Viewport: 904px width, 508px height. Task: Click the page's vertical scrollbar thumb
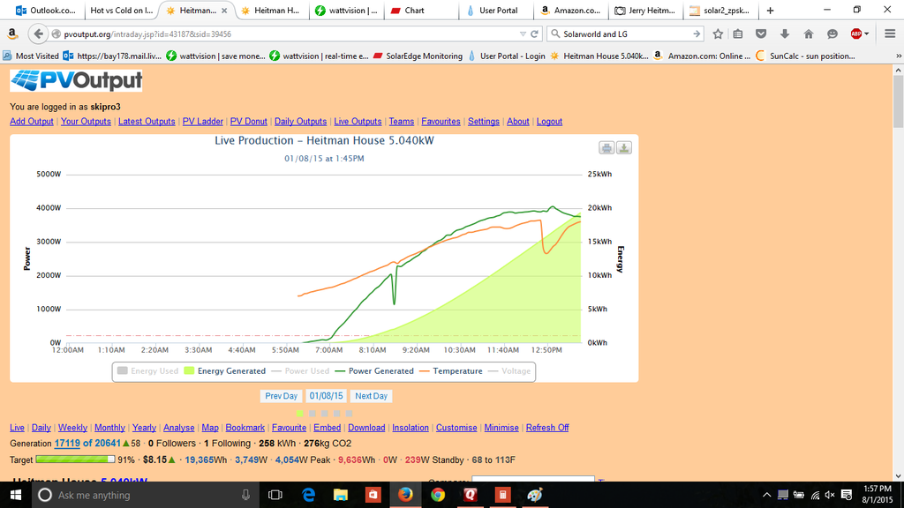[898, 101]
